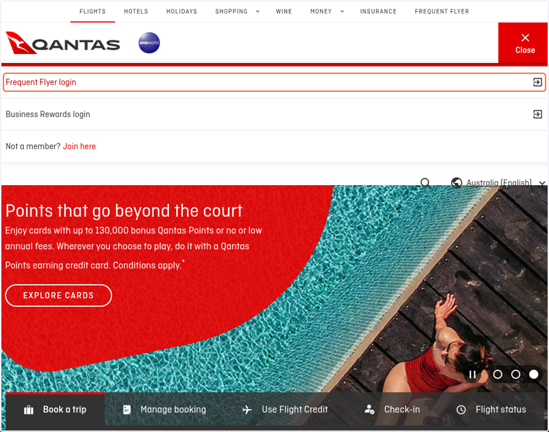Open the Insurance navigation item
549x432 pixels.
click(378, 11)
